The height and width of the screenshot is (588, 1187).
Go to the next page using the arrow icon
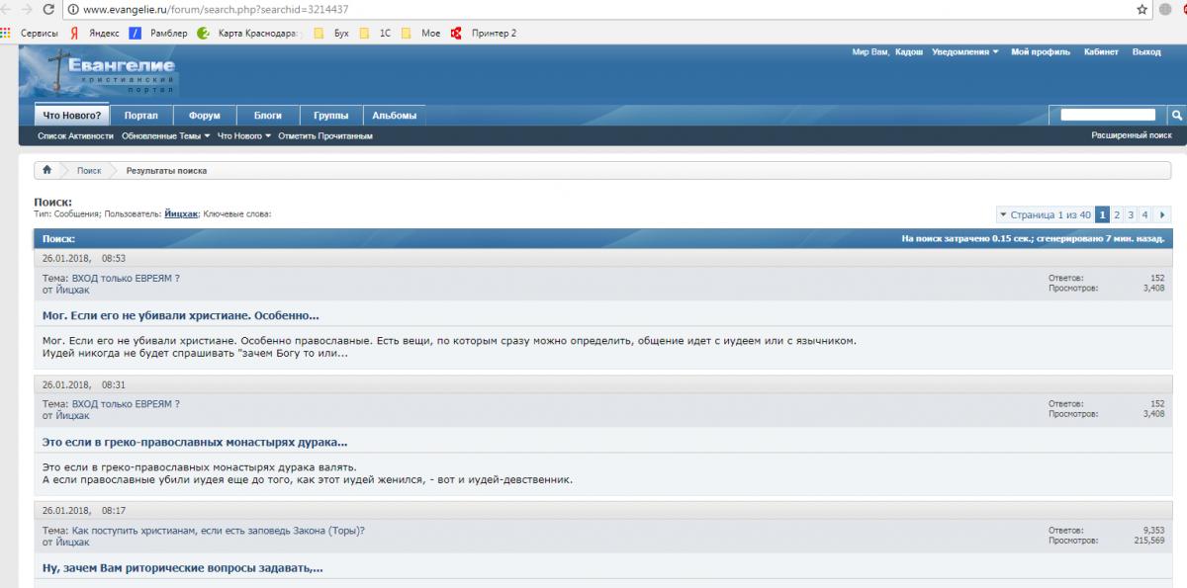click(x=1161, y=214)
